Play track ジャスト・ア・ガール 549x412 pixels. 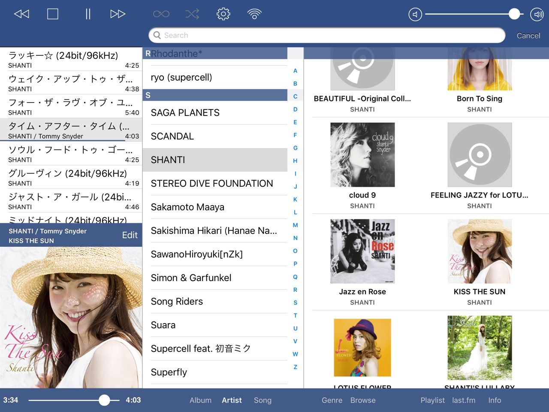(71, 201)
